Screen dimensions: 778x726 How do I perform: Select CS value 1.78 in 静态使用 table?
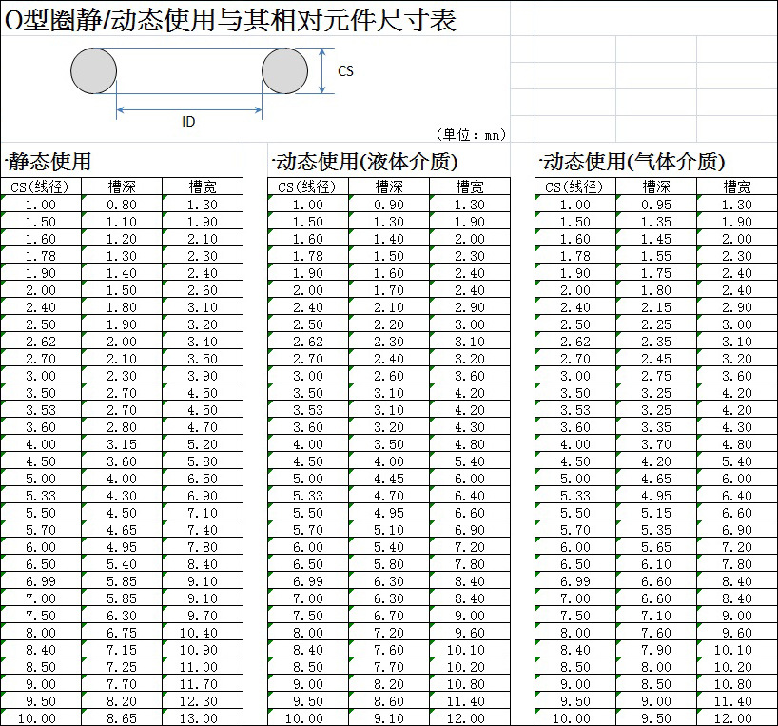(x=41, y=256)
